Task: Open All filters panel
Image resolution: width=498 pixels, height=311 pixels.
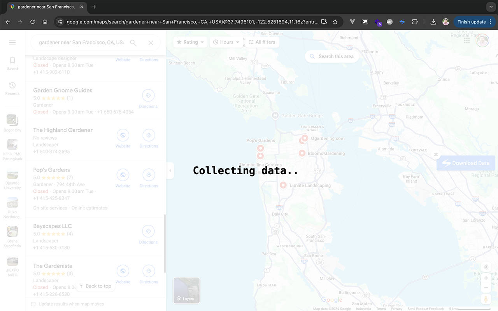Action: (x=262, y=42)
